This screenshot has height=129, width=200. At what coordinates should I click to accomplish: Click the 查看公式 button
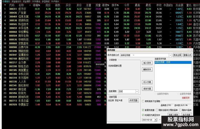click(187, 55)
